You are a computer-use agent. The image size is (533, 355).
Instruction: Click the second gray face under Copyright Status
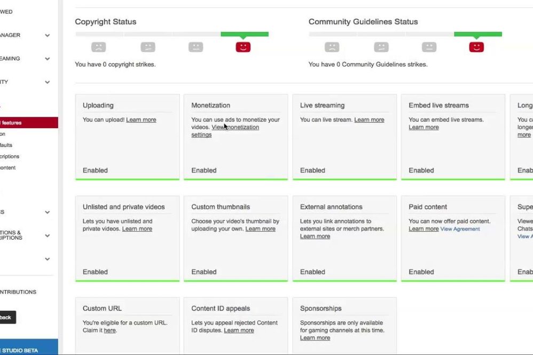148,47
